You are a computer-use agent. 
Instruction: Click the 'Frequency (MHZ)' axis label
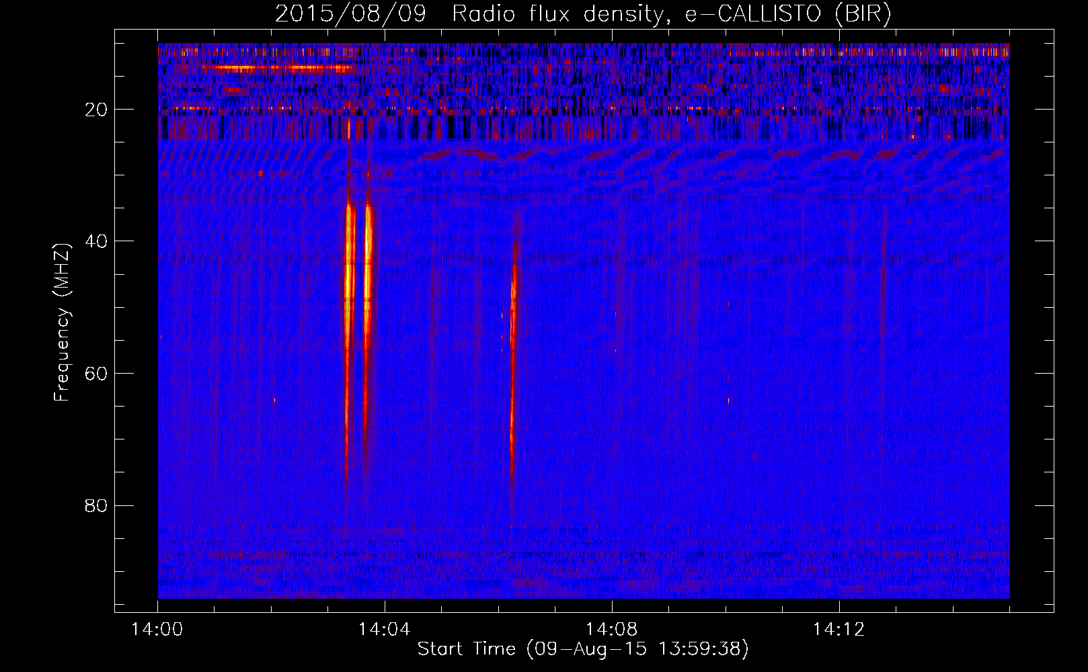click(62, 322)
